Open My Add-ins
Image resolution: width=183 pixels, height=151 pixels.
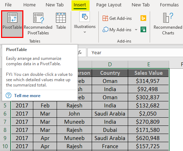pyautogui.click(x=117, y=30)
